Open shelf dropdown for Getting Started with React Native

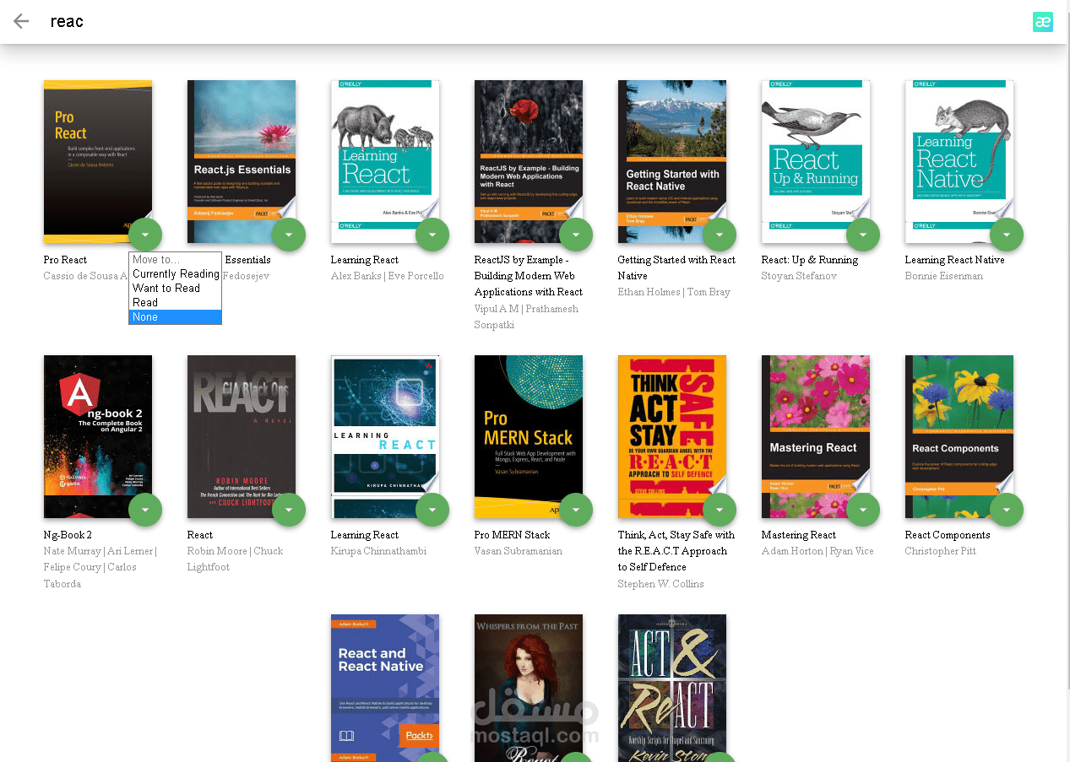720,235
